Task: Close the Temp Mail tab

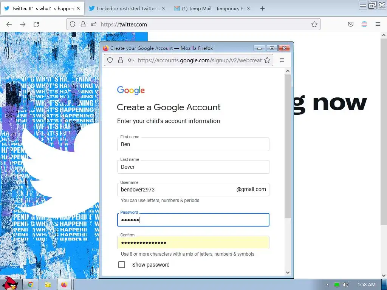Action: click(x=248, y=8)
